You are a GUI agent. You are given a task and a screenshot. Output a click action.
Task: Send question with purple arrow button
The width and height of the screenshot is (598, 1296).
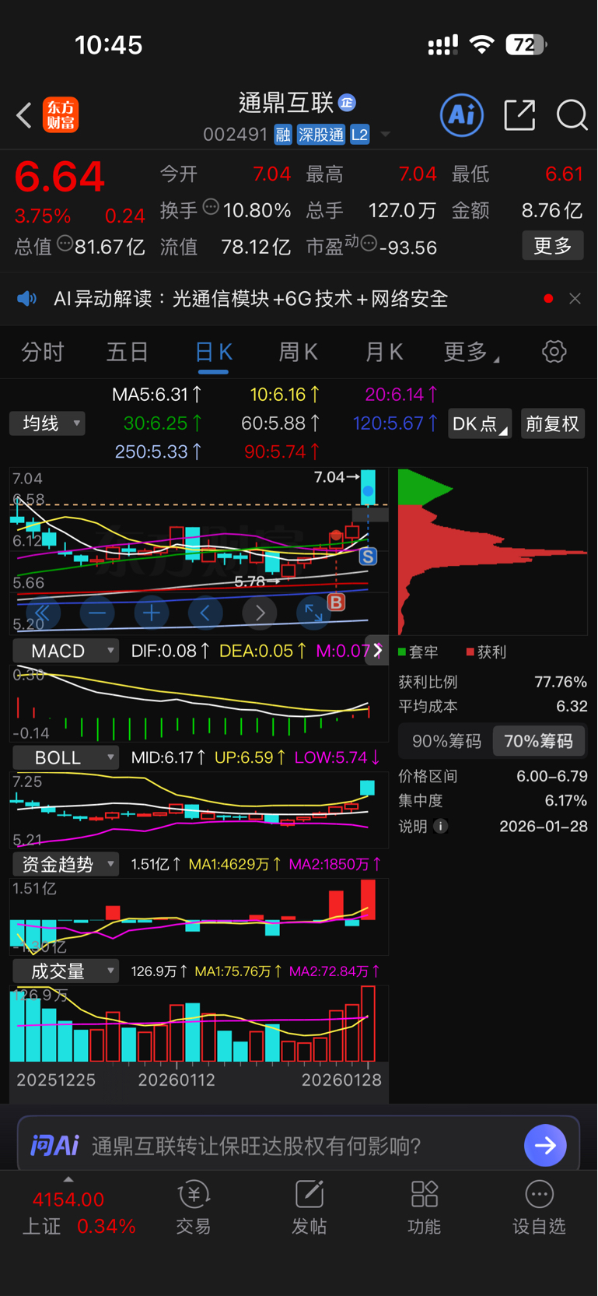(x=545, y=1145)
